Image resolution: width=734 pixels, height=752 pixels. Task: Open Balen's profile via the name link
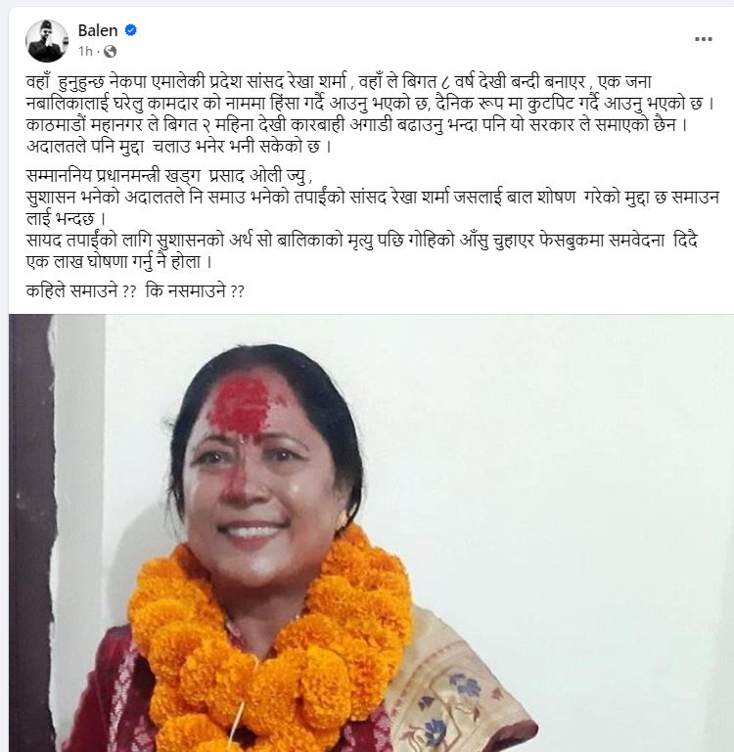click(98, 30)
